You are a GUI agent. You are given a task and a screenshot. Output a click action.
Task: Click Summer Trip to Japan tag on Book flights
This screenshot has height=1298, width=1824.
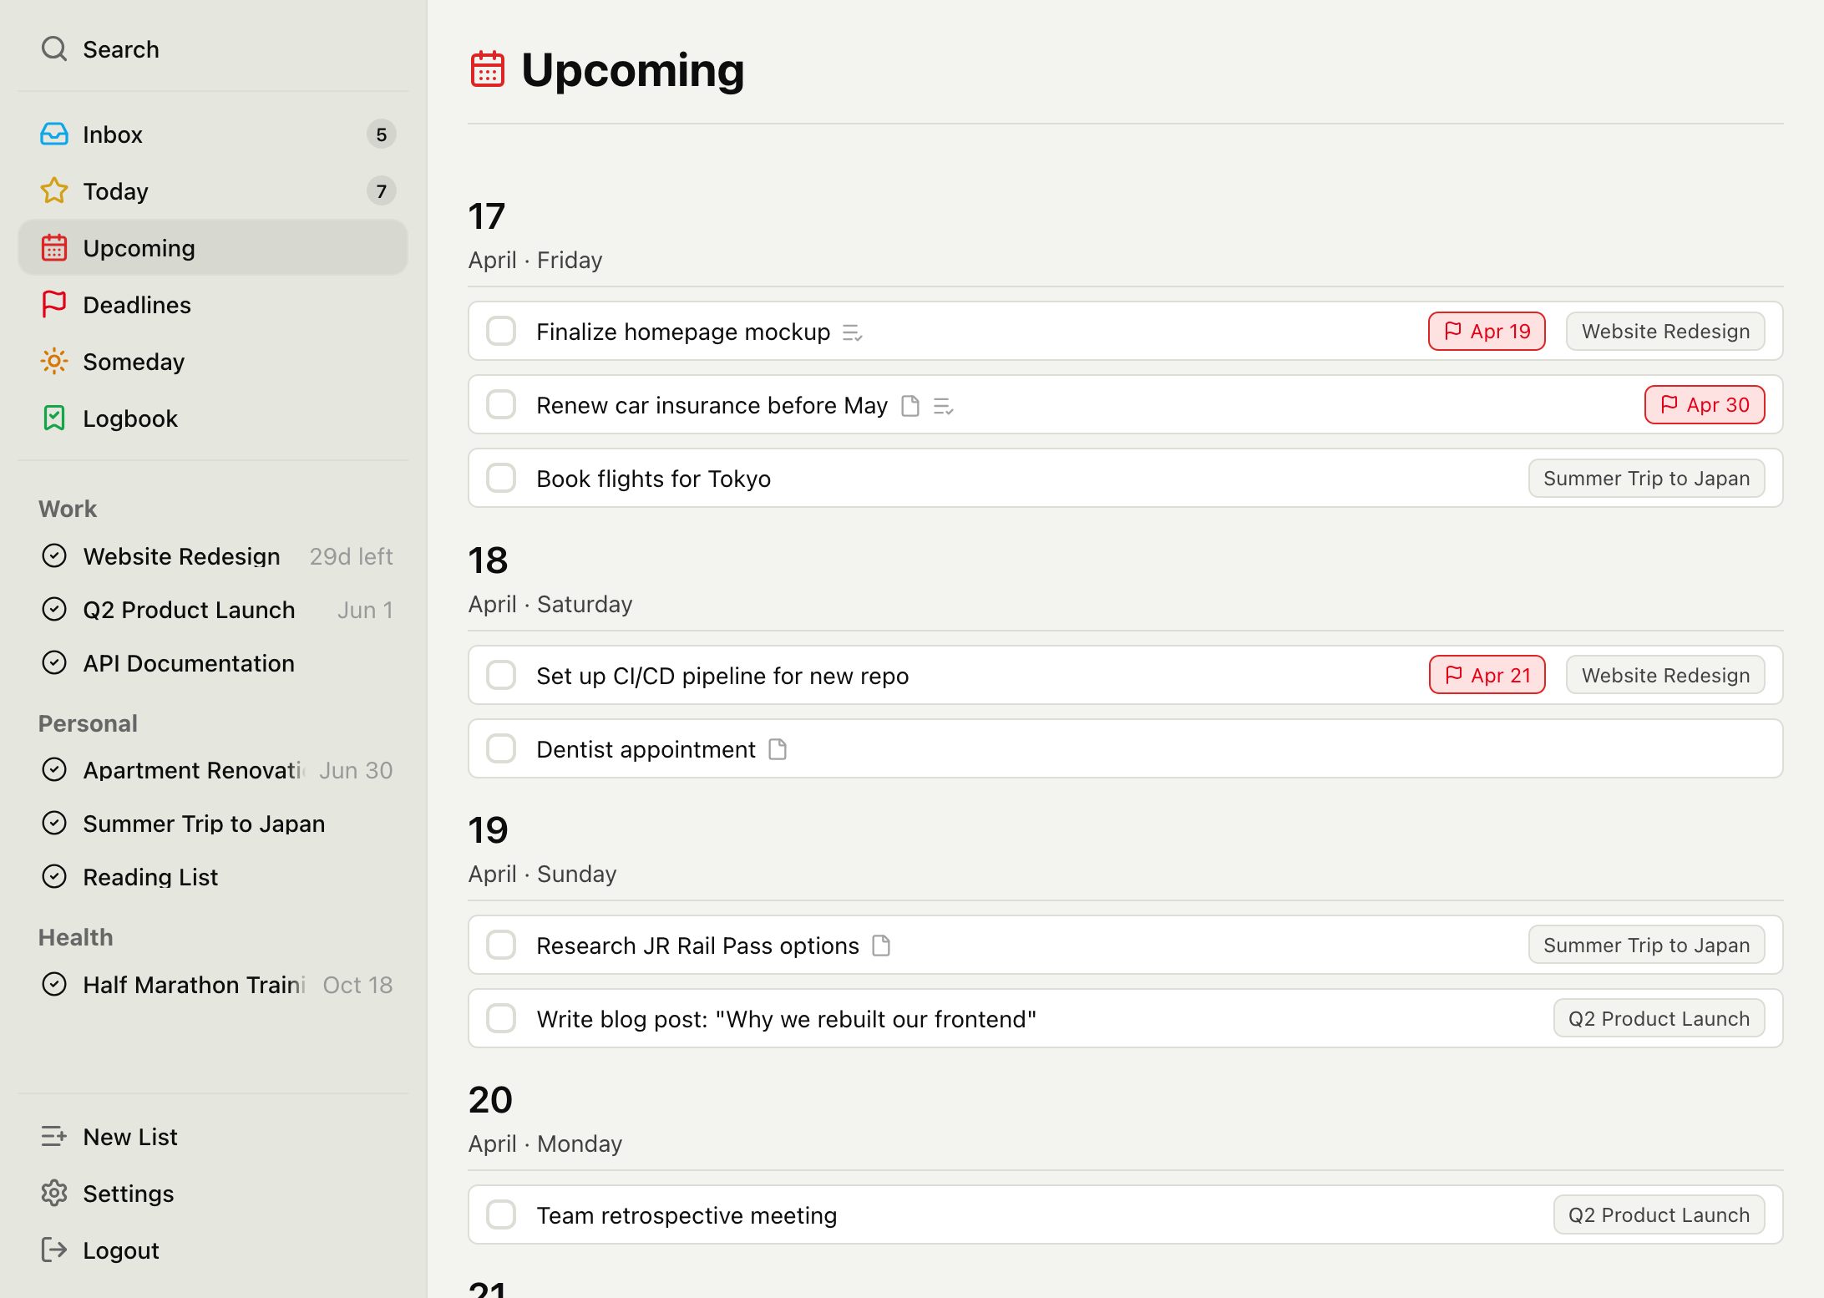1647,479
